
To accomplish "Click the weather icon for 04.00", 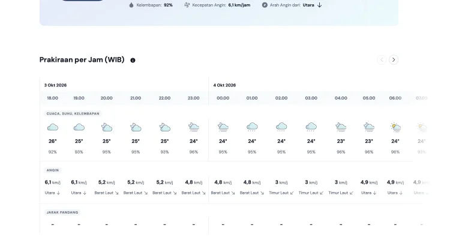I will tap(341, 127).
